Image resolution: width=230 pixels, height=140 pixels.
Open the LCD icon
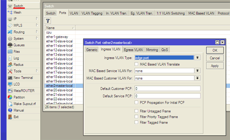10,84
